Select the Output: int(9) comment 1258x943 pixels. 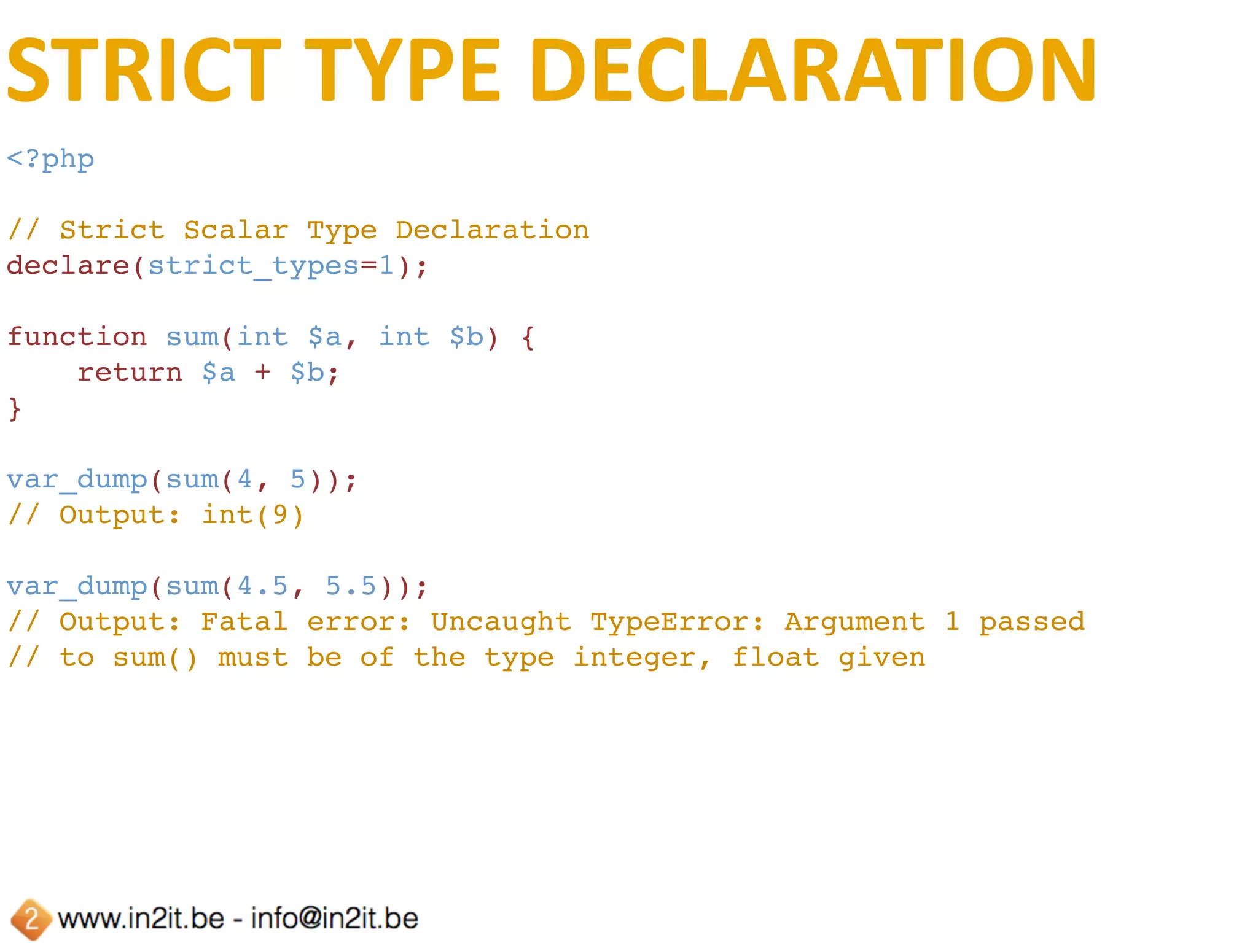[155, 516]
